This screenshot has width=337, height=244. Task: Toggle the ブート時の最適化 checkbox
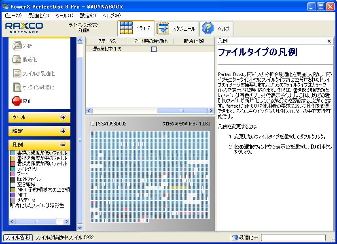154,49
